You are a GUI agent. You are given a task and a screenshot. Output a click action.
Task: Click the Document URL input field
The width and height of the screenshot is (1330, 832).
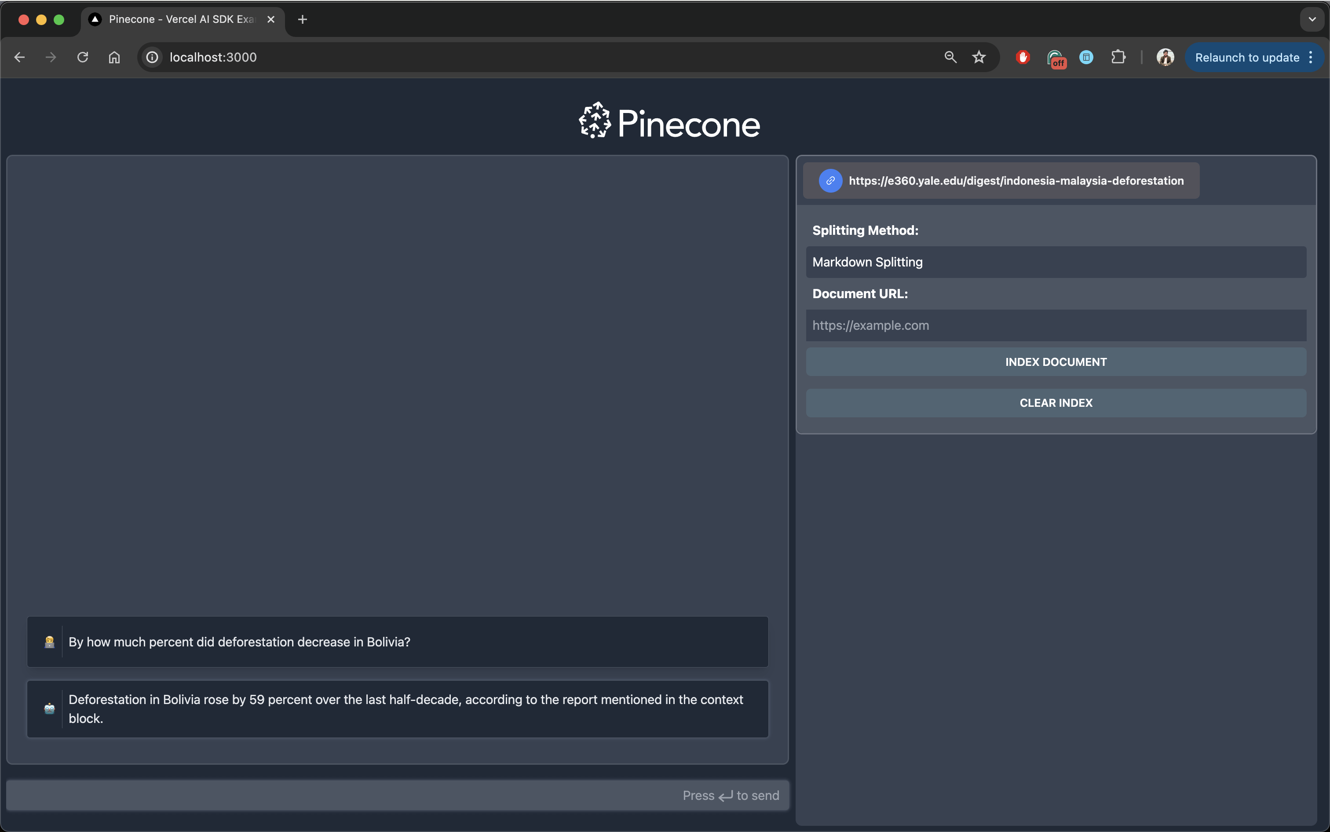(x=1056, y=325)
